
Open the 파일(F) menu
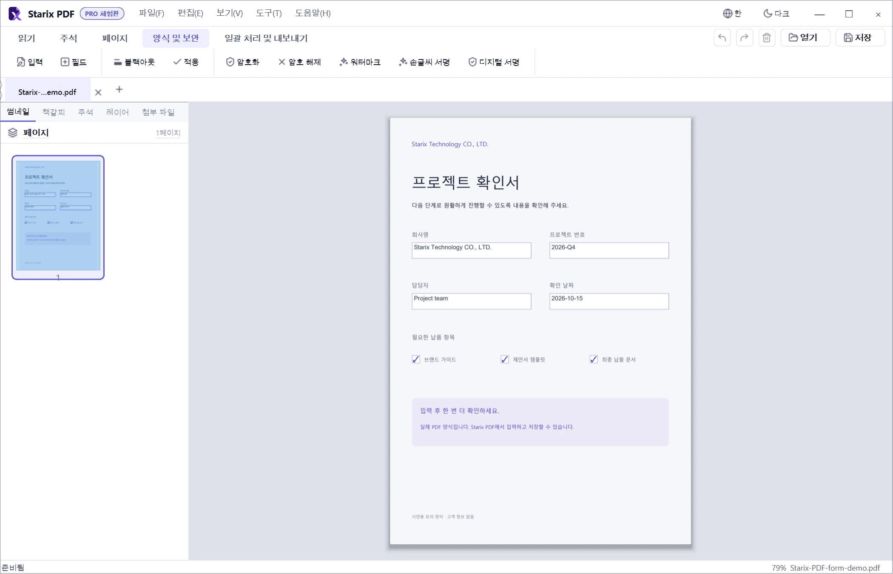151,13
